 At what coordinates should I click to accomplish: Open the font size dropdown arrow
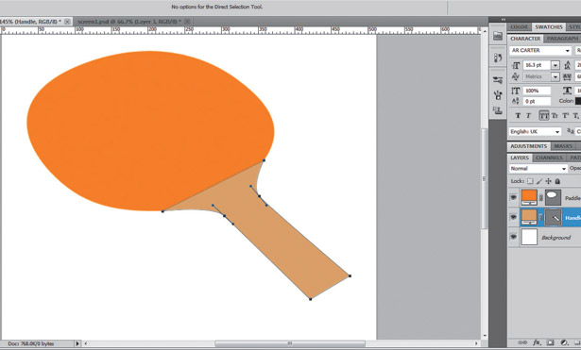[x=555, y=65]
